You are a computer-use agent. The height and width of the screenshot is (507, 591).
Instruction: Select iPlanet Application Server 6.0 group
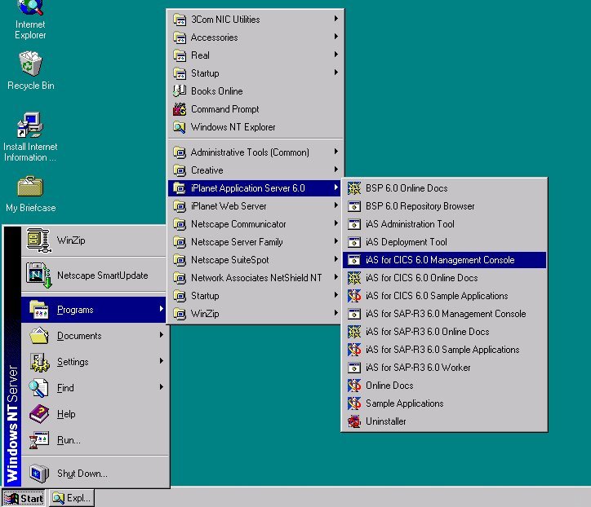(256, 187)
